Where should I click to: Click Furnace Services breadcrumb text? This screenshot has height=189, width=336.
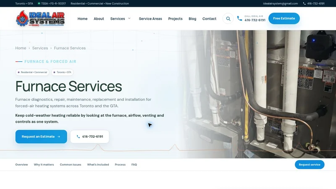click(70, 48)
